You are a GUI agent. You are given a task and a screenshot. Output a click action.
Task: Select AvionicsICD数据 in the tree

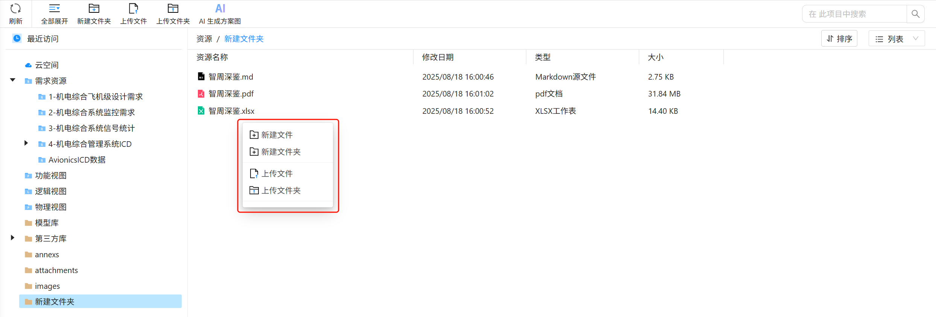coord(77,160)
